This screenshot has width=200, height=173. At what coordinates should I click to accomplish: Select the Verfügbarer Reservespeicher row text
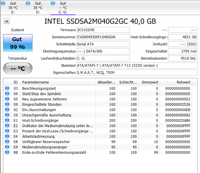(x=46, y=142)
